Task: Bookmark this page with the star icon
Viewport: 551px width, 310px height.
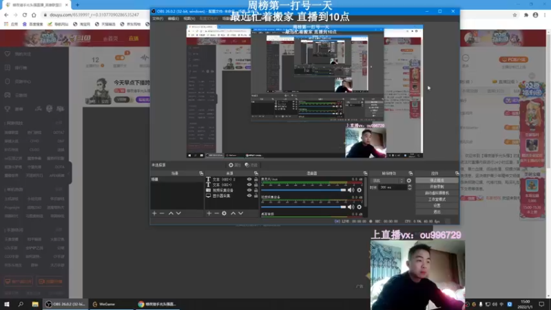Action: coord(514,14)
